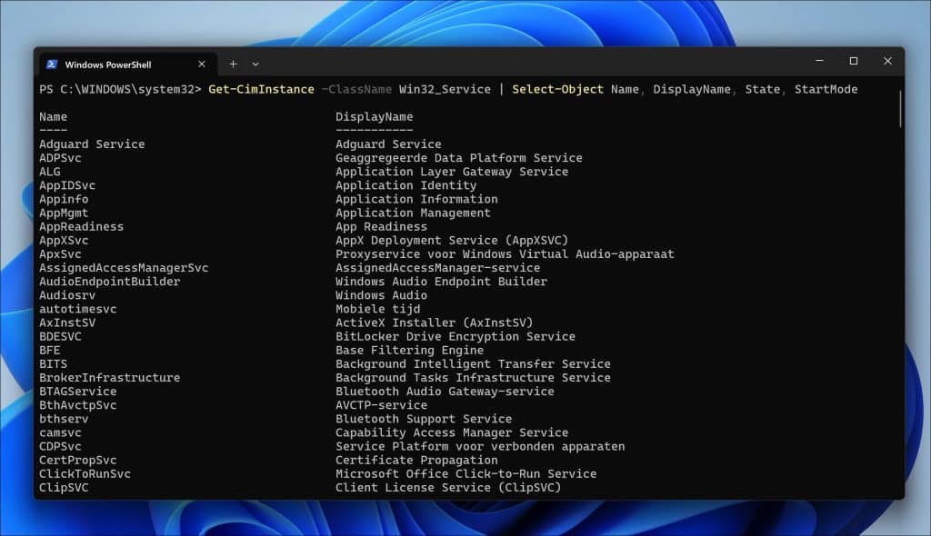This screenshot has height=536, width=931.
Task: Click the Appinfo service name
Action: (64, 199)
